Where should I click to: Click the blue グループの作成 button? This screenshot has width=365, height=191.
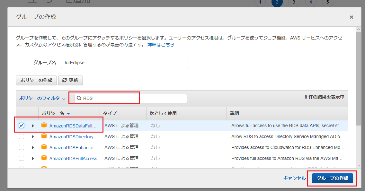coord(333,178)
